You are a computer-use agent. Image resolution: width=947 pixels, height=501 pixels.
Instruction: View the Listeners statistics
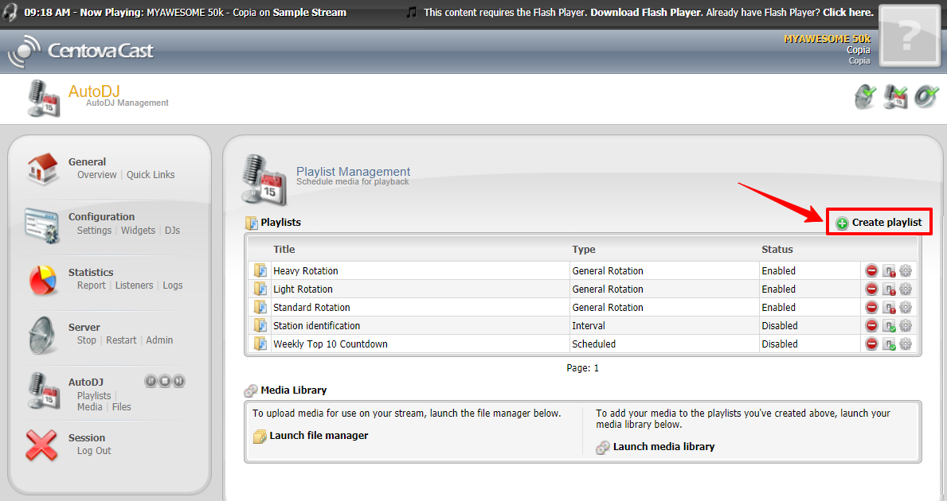click(134, 285)
